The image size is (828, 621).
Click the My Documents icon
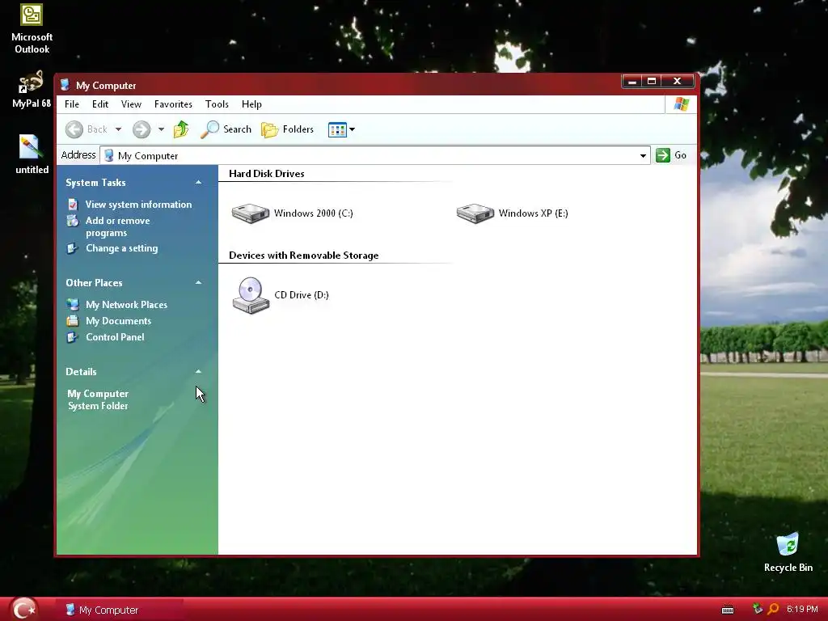[73, 321]
